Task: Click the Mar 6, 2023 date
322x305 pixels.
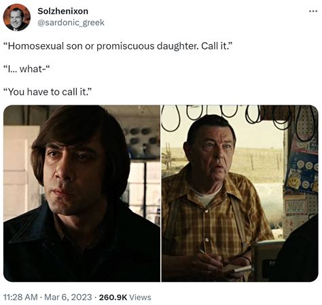Action: click(x=68, y=297)
